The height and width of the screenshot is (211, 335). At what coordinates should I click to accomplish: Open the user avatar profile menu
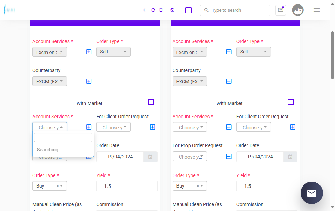(298, 10)
